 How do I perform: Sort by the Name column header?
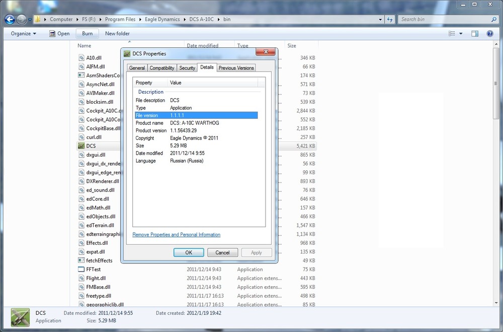(x=129, y=46)
